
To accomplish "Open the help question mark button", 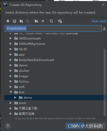I will pyautogui.click(x=8, y=126).
